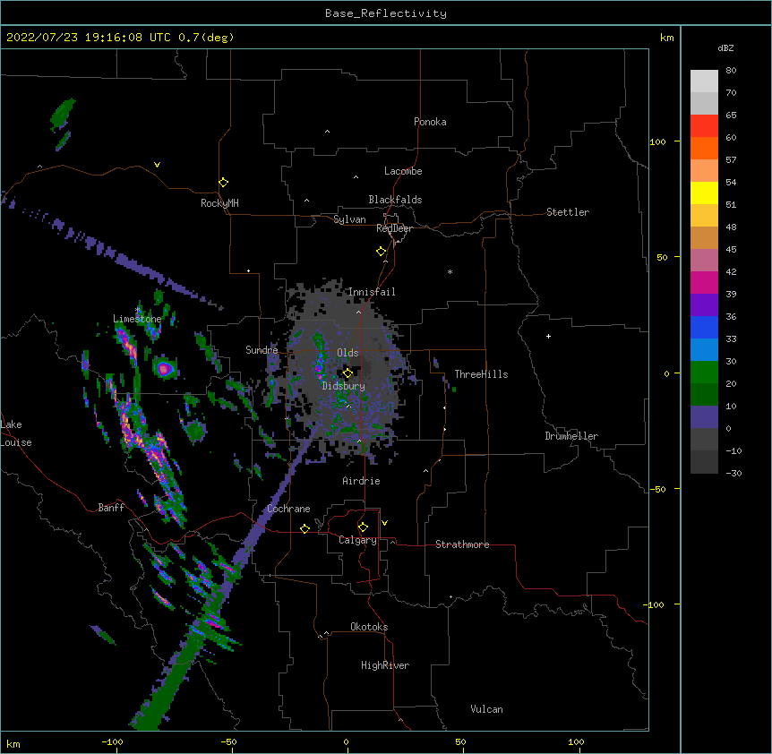Click the km unit label at top right

tap(666, 38)
